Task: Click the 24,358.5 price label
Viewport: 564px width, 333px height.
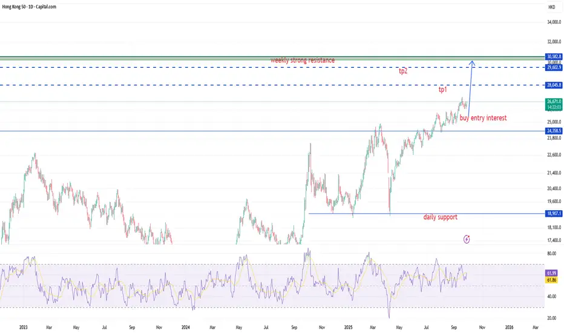Action: coord(554,131)
